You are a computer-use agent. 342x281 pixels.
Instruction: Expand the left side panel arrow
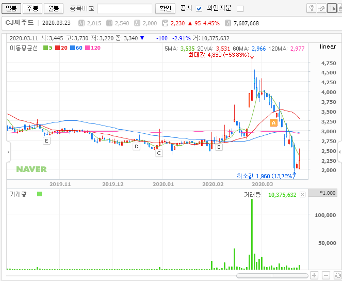(x=8, y=152)
